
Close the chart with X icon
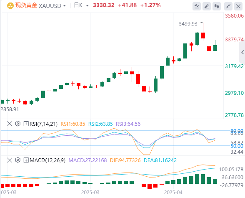pyautogui.click(x=238, y=6)
